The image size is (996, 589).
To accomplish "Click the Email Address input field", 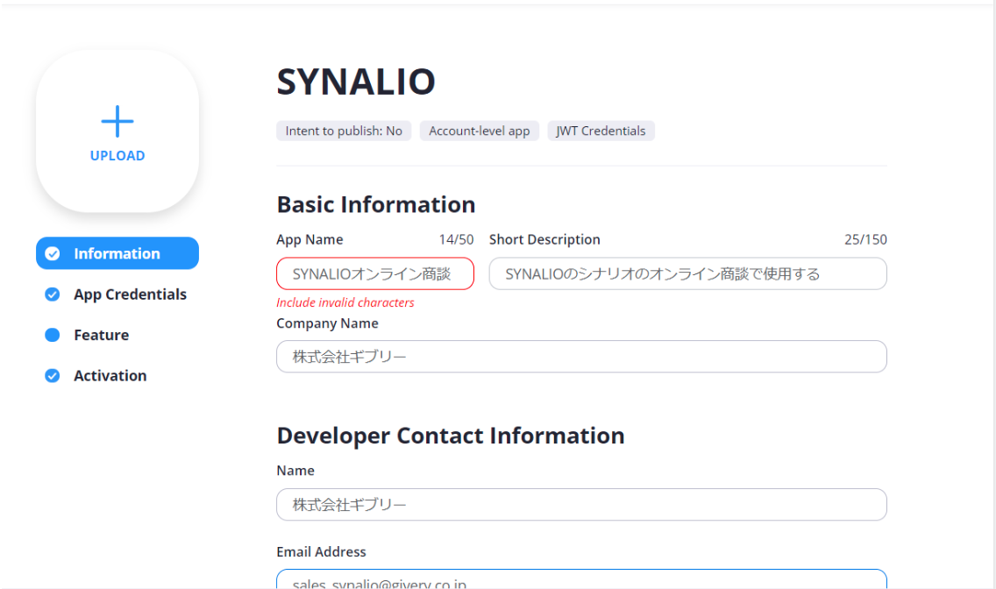I will coord(582,578).
